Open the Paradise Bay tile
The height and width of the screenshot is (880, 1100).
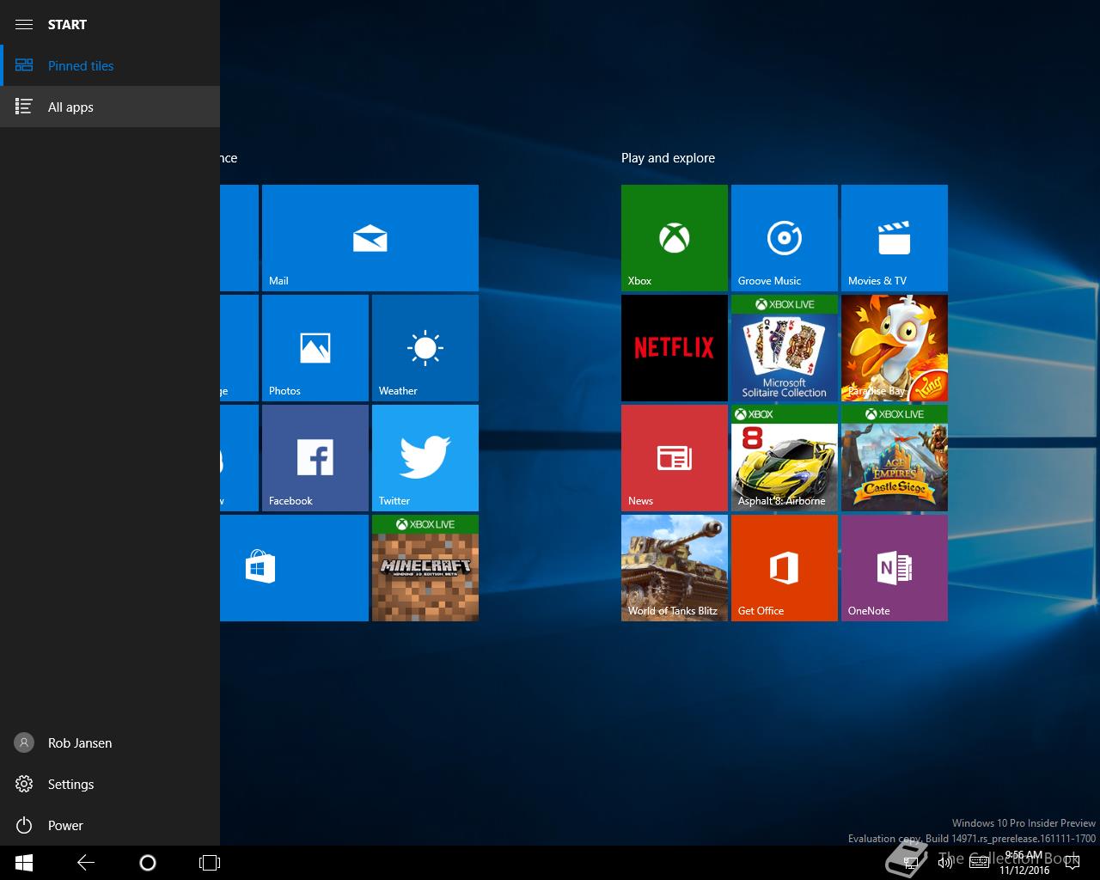pos(895,348)
